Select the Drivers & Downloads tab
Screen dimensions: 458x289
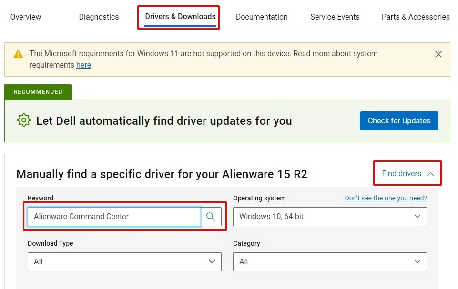pyautogui.click(x=180, y=17)
